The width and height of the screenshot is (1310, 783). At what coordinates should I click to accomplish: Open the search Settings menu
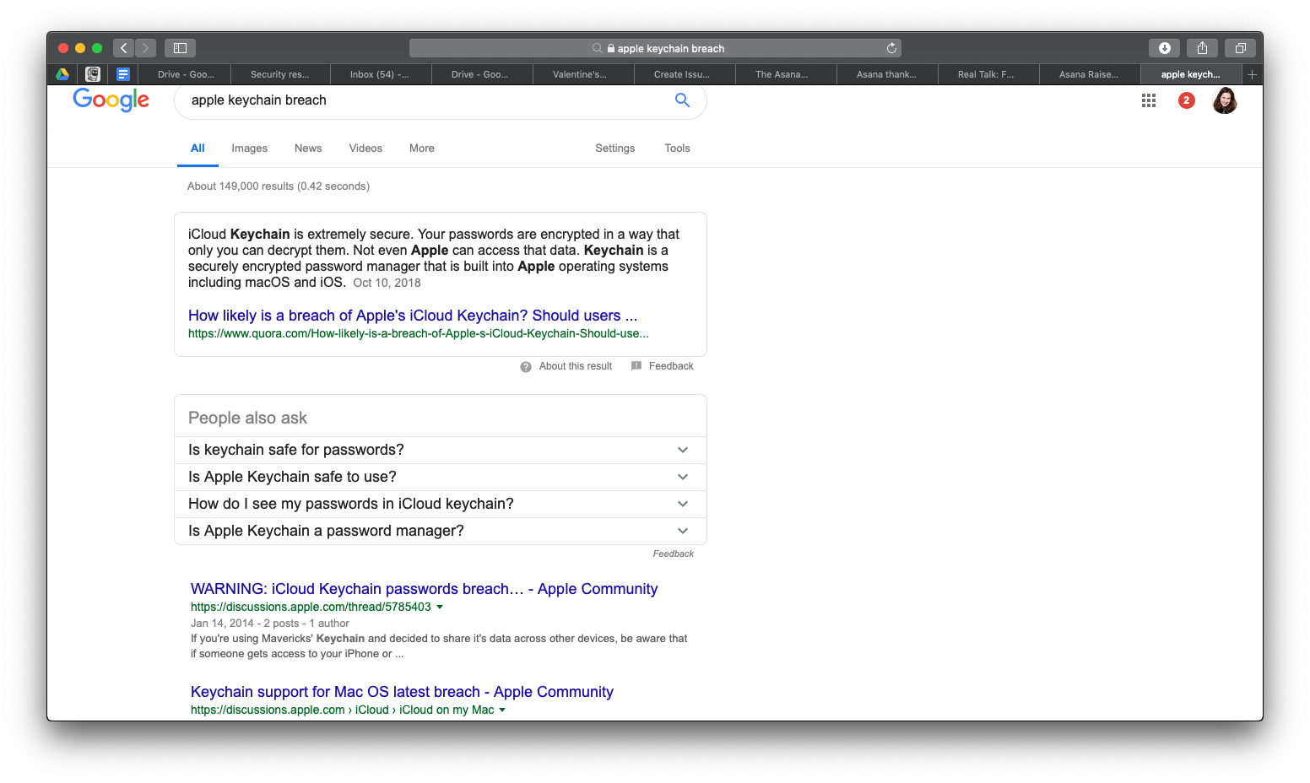(x=615, y=148)
